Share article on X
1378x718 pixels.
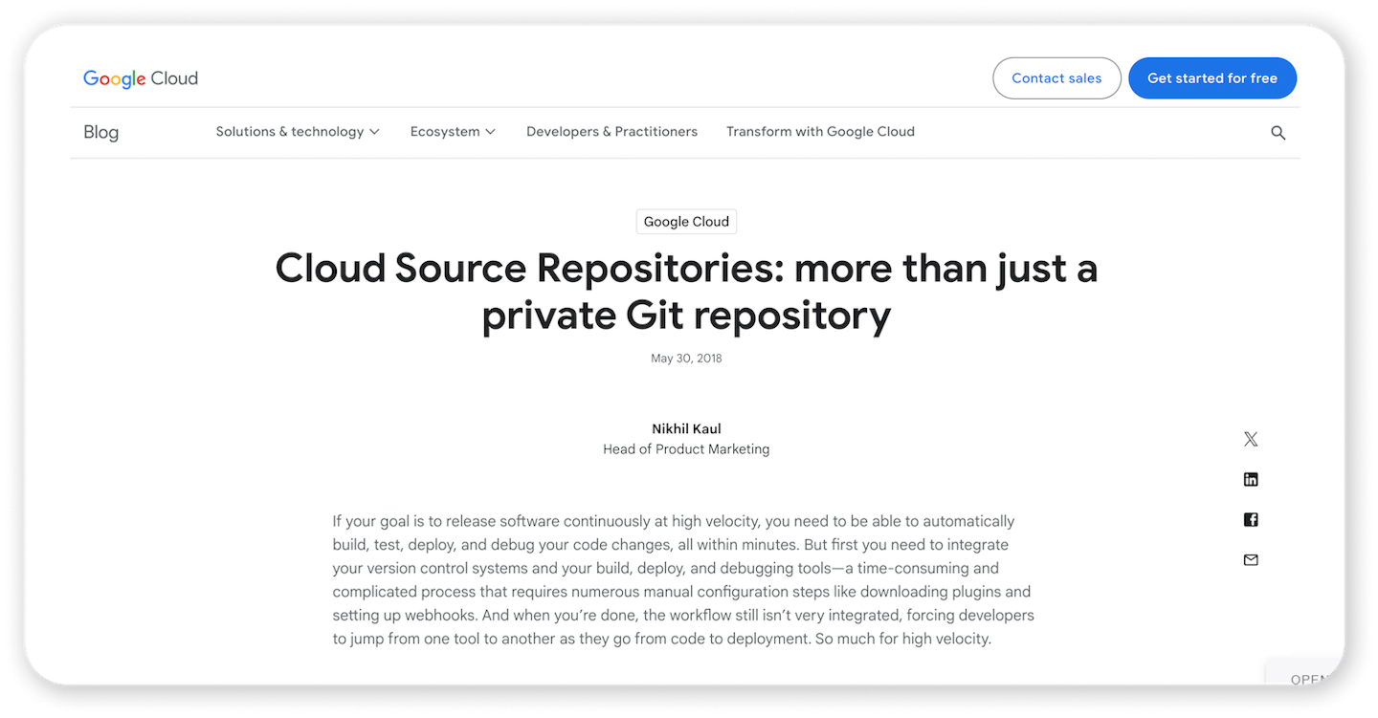tap(1251, 439)
